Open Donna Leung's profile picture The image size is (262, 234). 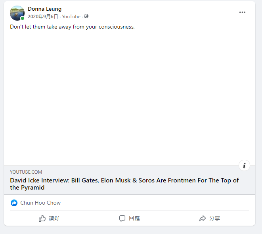[x=17, y=13]
